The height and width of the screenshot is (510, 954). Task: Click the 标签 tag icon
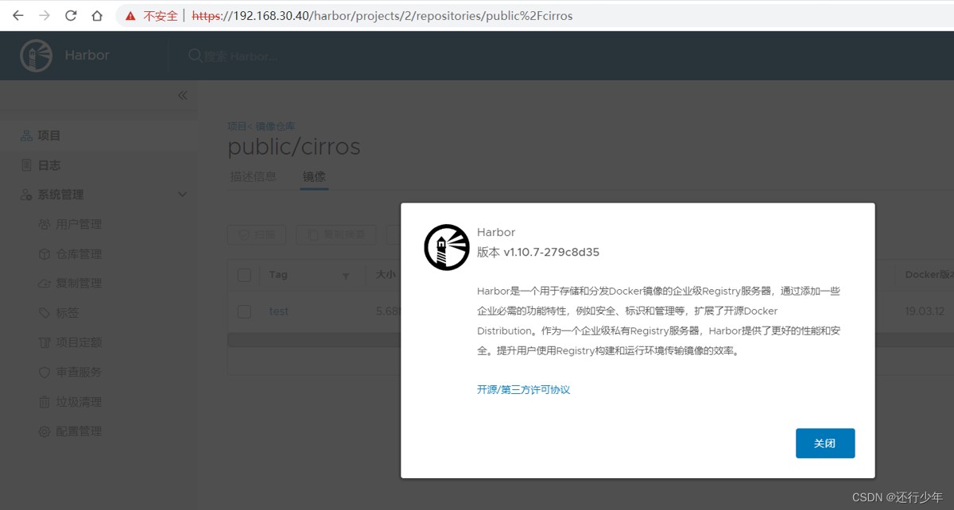click(x=45, y=314)
